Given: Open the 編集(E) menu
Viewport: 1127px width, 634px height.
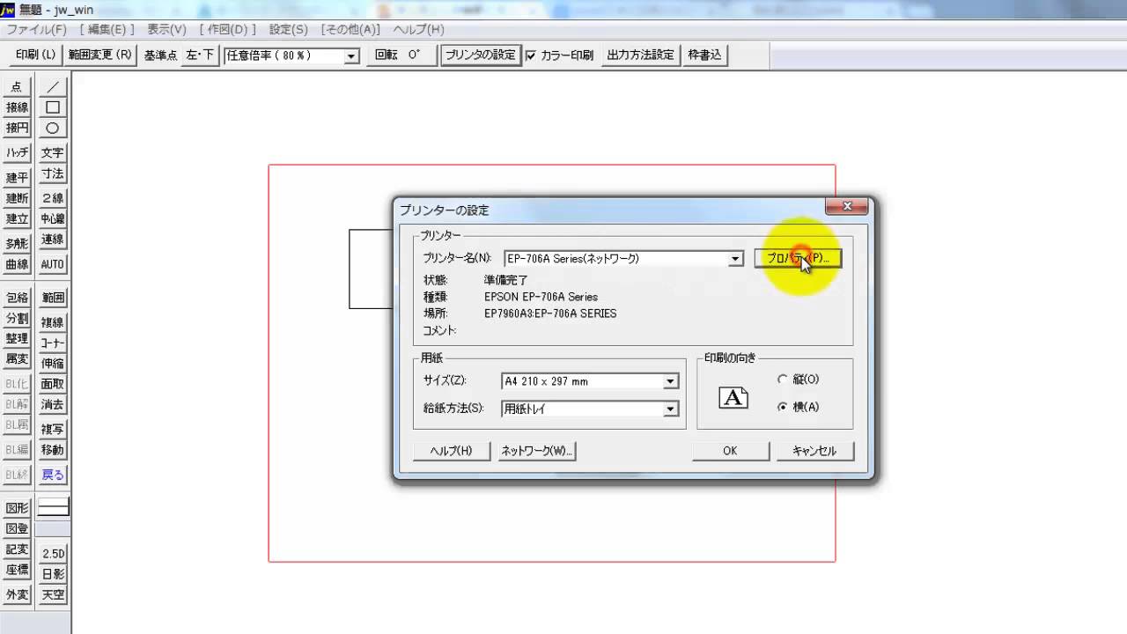Looking at the screenshot, I should (107, 29).
